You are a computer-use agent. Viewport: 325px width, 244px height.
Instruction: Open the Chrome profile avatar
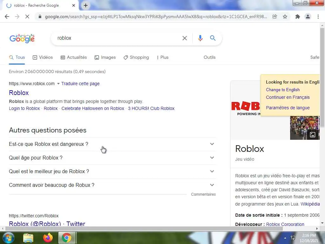(x=308, y=17)
